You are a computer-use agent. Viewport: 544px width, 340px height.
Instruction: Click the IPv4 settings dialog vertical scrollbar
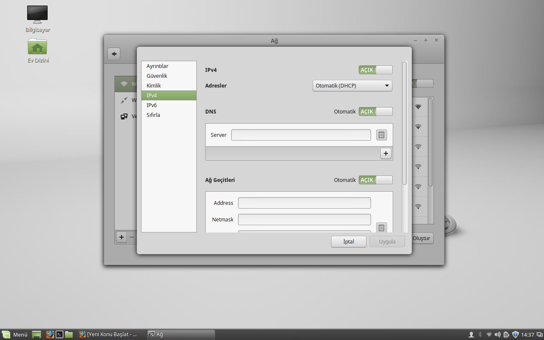pyautogui.click(x=405, y=123)
